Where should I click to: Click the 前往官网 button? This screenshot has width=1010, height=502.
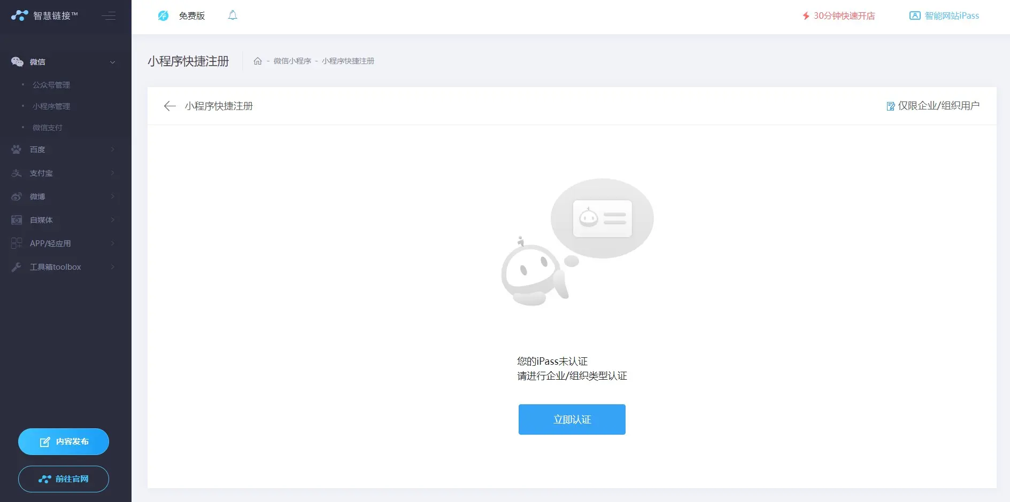64,479
